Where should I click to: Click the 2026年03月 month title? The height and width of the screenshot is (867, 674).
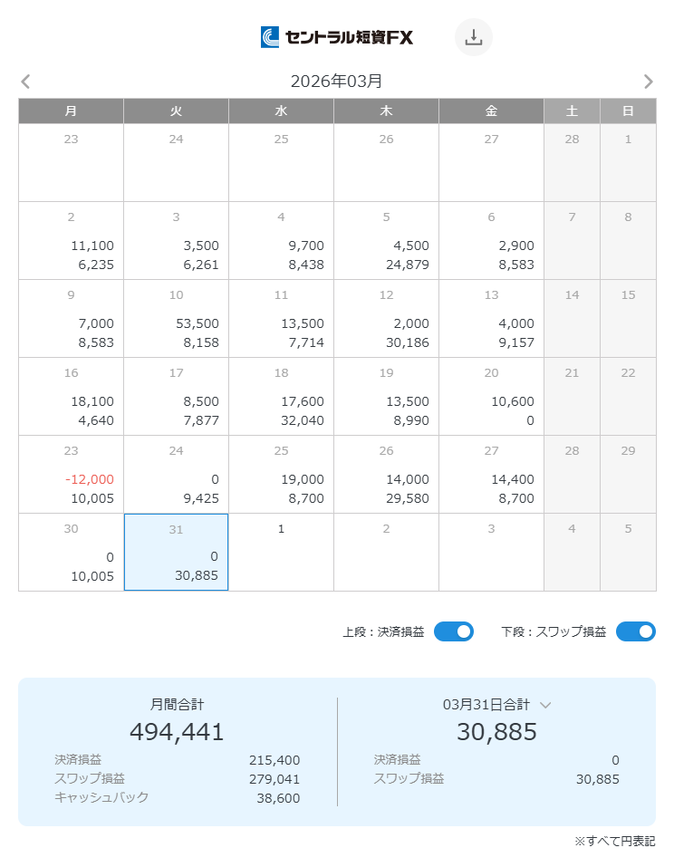[336, 82]
